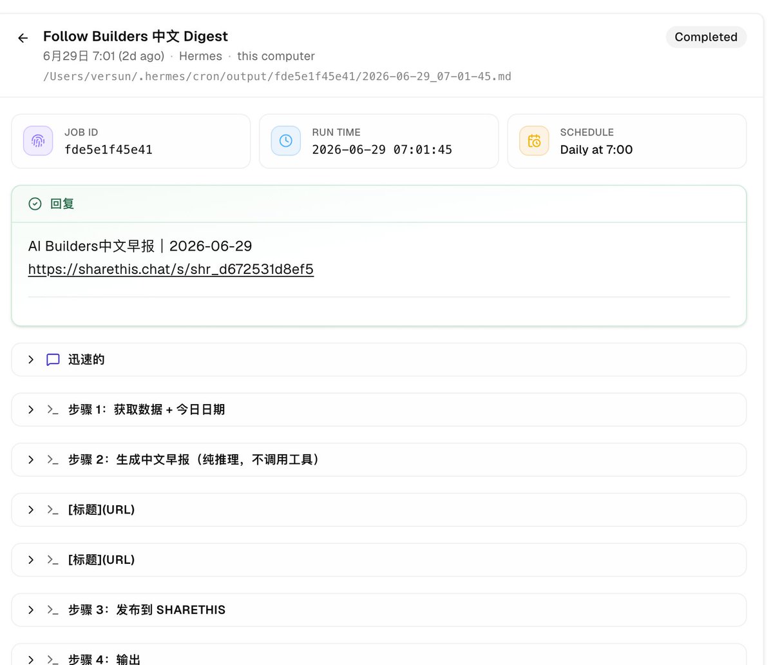
Task: Click the 6月29日 7:01 (2d ago) timestamp
Action: 104,56
